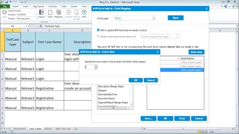Click the macro record icon in status bar
239x134 pixels.
12,132
